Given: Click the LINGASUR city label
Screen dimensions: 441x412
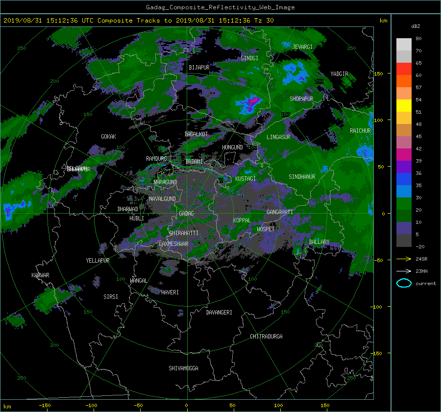Looking at the screenshot, I should (278, 137).
